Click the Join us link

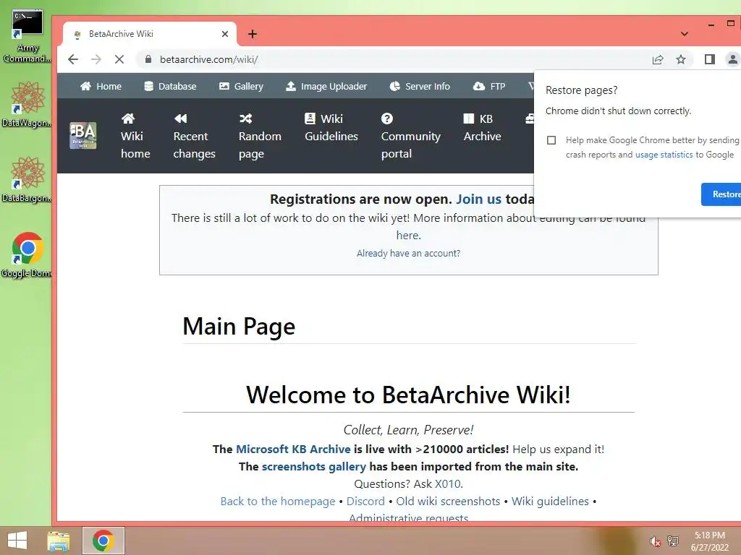[x=479, y=199]
